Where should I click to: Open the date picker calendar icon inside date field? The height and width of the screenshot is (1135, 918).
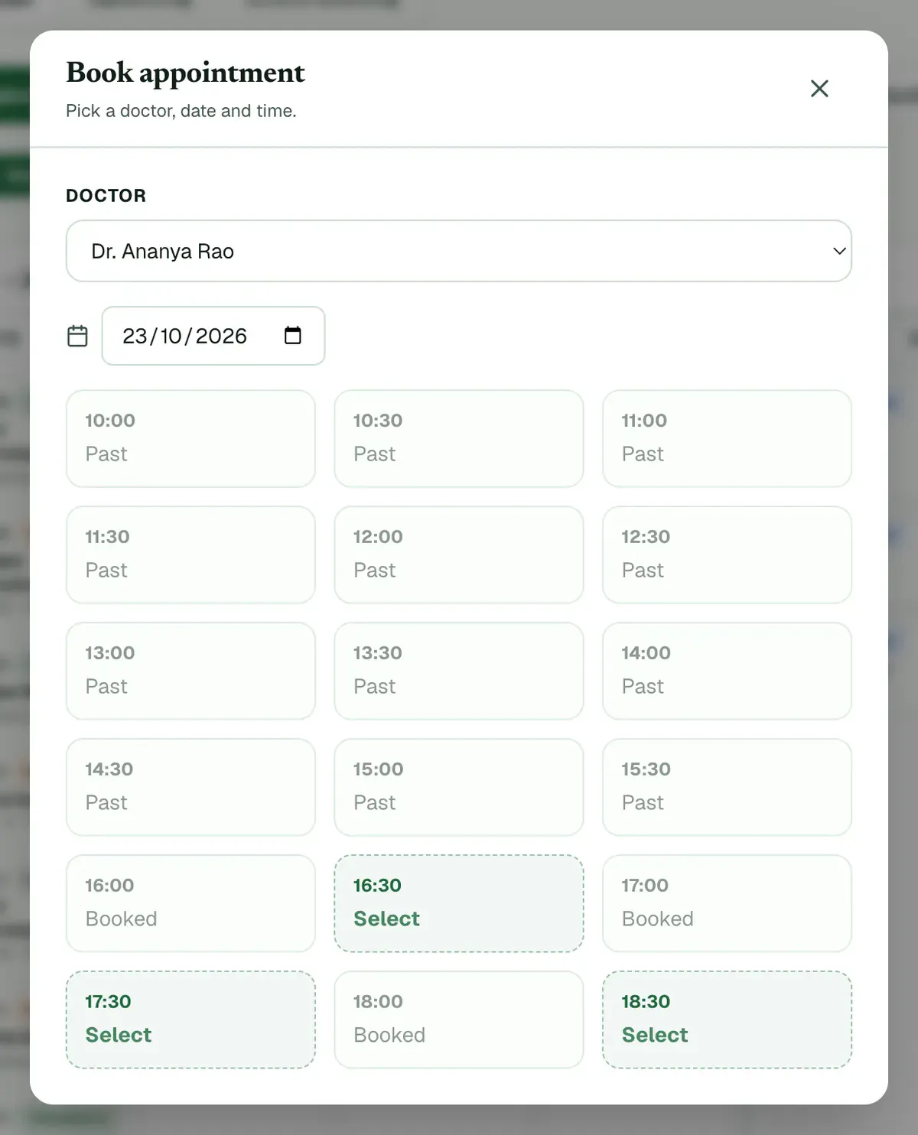[x=293, y=336]
